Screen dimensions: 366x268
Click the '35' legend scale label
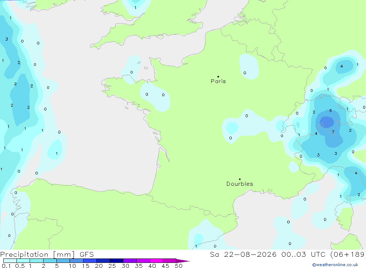click(139, 266)
